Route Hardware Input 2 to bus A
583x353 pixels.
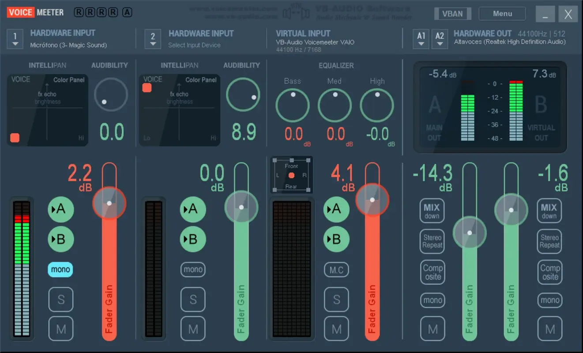click(x=193, y=209)
